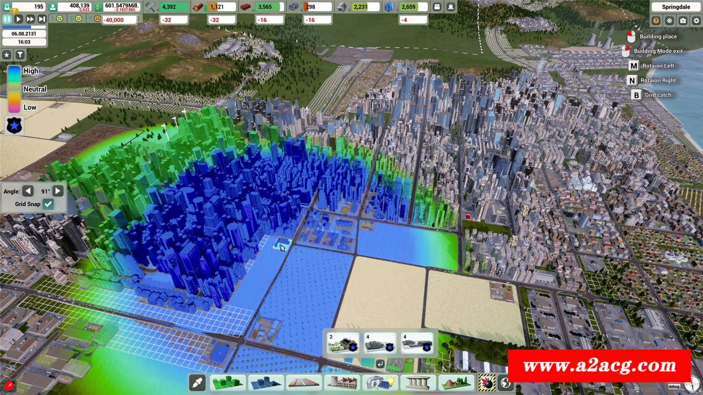Increase the building angle with right arrow

[x=58, y=191]
